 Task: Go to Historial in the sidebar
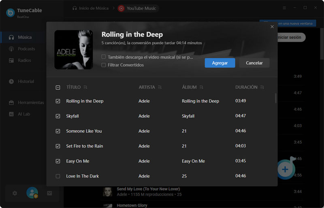pos(26,81)
